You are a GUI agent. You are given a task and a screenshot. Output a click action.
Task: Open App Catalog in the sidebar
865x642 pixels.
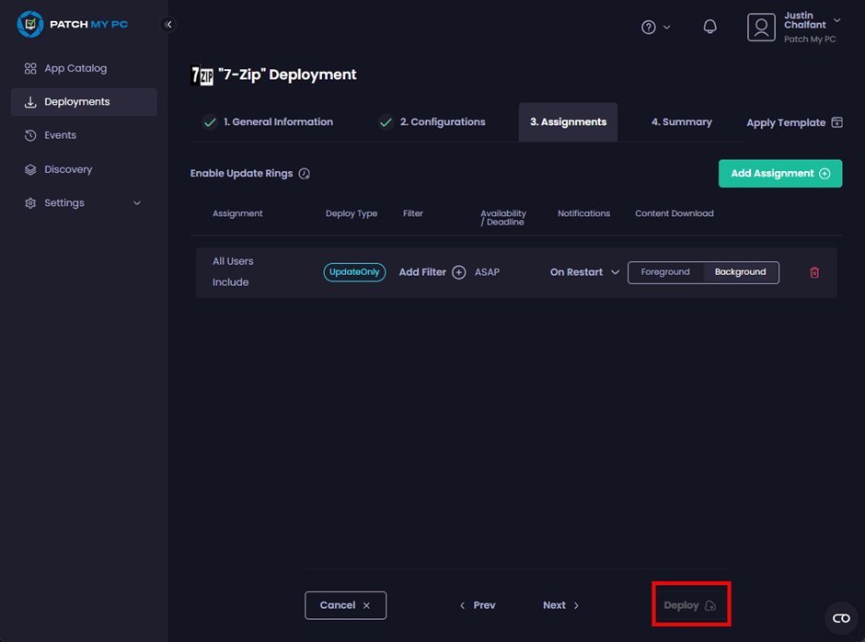point(75,68)
